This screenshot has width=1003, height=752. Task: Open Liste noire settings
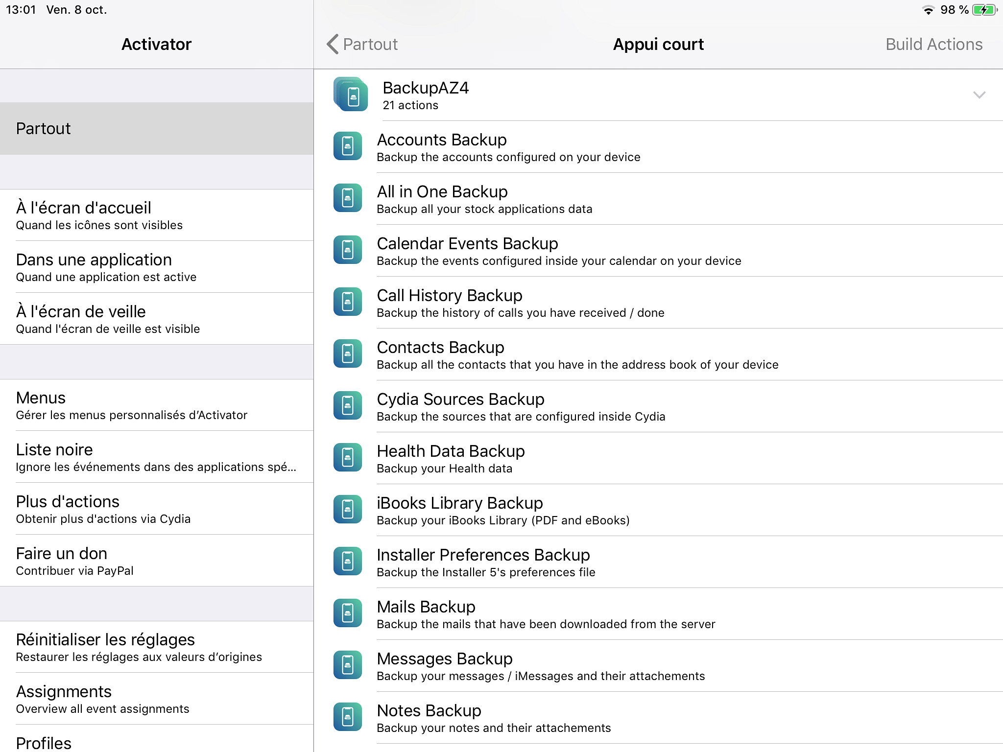[157, 457]
